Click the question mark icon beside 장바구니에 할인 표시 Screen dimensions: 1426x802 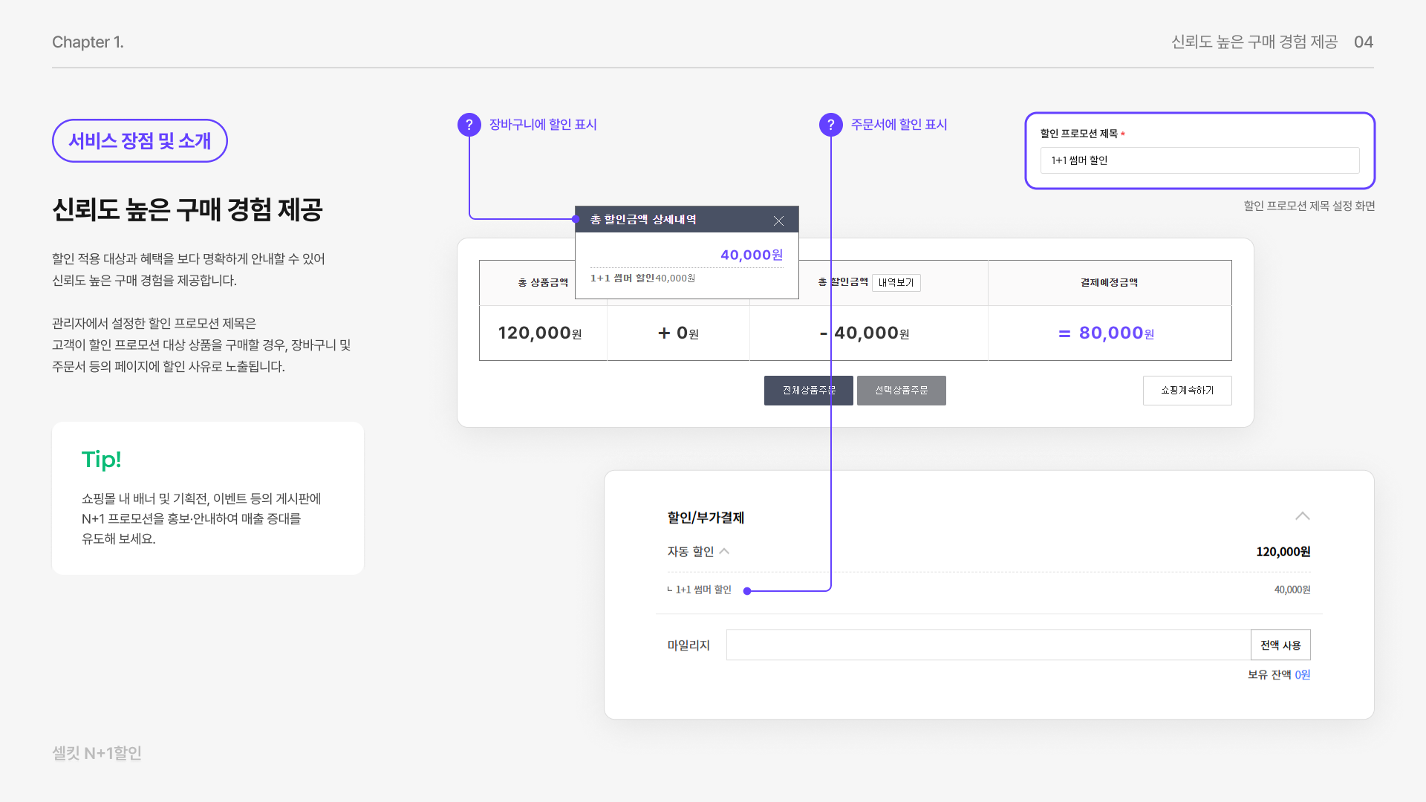[x=469, y=125]
